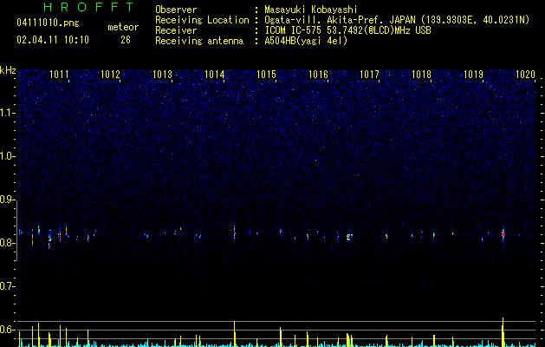
Task: Click the 0.8 frequency axis label
Action: coord(8,243)
